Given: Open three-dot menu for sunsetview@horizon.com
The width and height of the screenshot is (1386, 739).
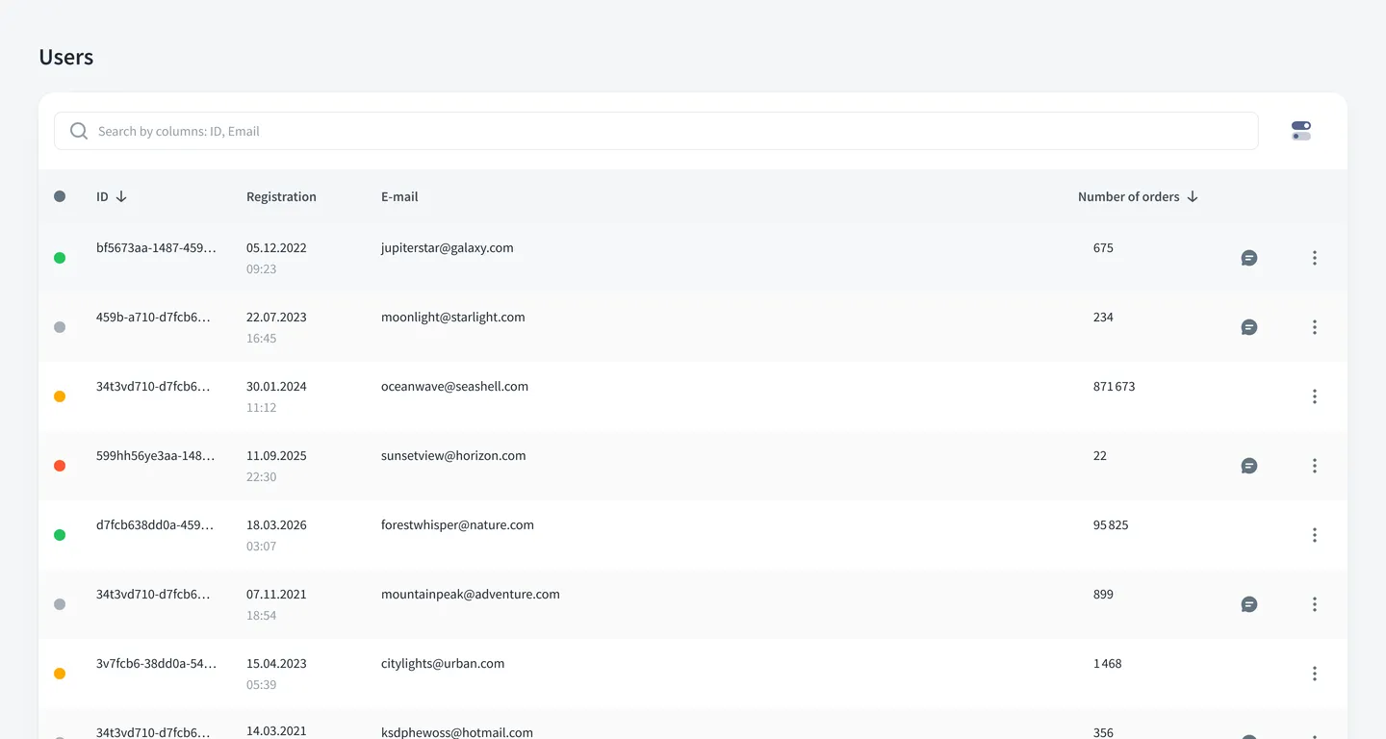Looking at the screenshot, I should 1315,466.
